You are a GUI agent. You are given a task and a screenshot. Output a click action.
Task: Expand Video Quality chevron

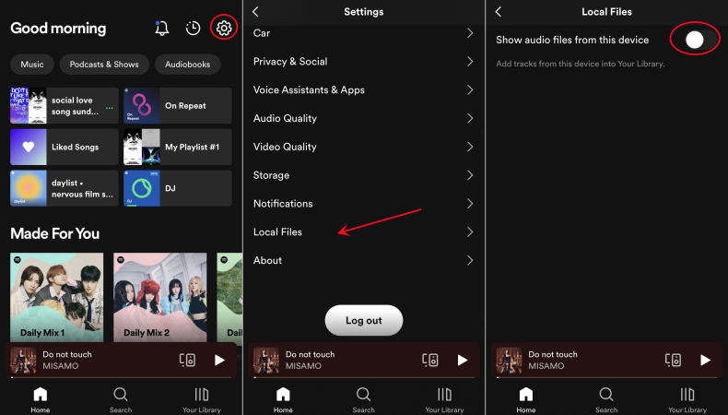point(470,147)
